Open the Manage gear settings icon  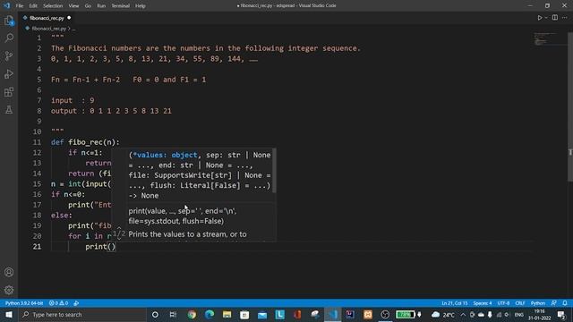(9, 290)
